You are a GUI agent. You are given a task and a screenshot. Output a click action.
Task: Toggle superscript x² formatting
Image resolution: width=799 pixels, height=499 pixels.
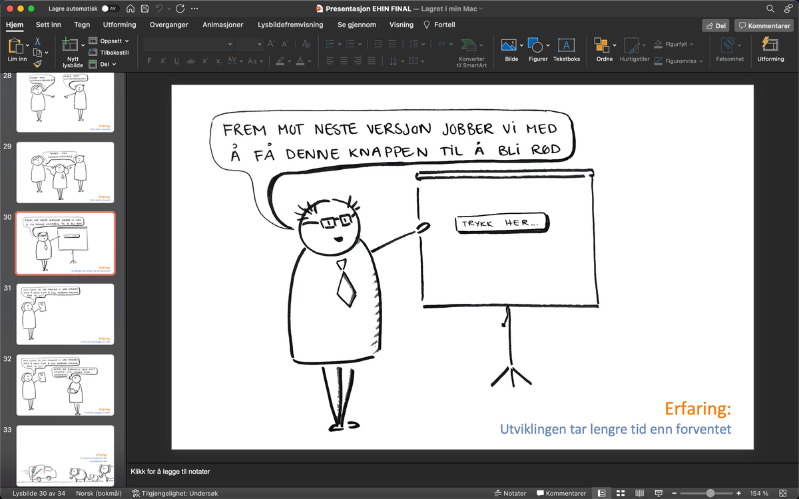204,61
